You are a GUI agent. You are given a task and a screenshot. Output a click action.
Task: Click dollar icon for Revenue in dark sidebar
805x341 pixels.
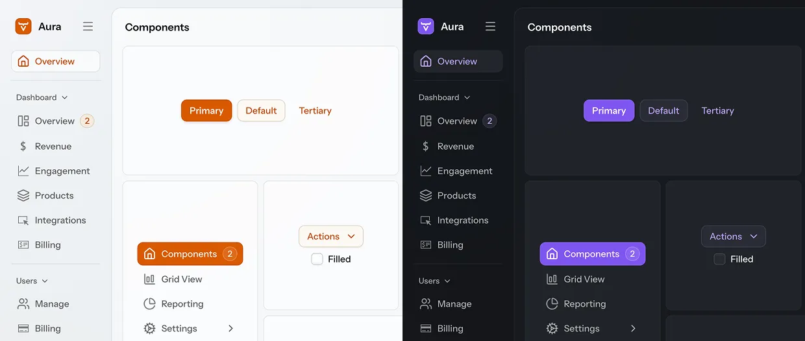click(x=426, y=147)
